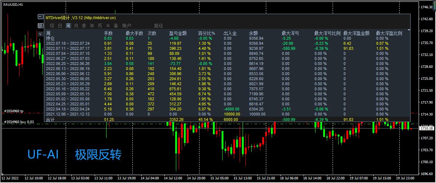
Task: Click the 合计 totals row label
Action: pos(50,119)
